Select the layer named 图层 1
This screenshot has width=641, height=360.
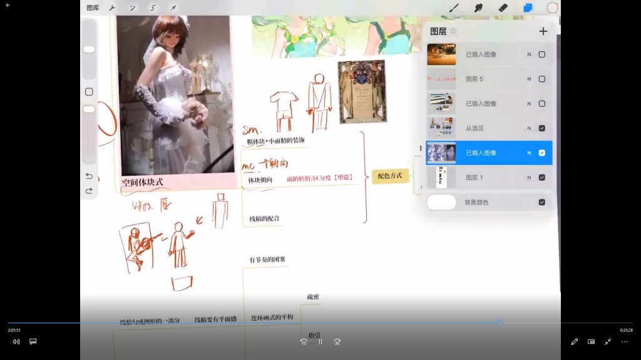474,177
